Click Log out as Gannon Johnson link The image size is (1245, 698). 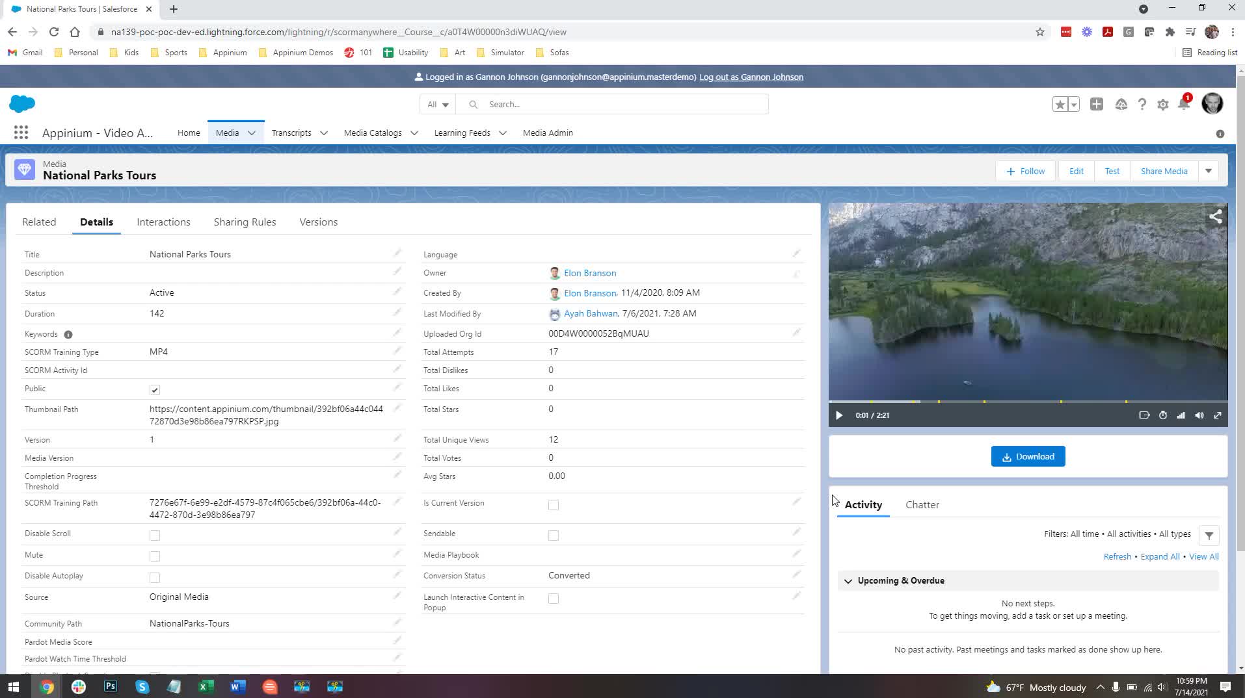coord(751,77)
